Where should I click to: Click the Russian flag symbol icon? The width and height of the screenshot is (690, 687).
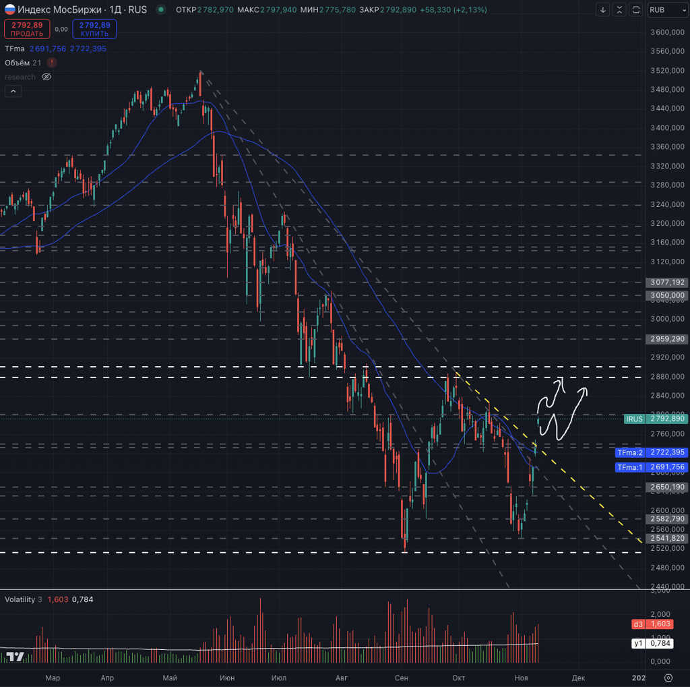point(10,9)
